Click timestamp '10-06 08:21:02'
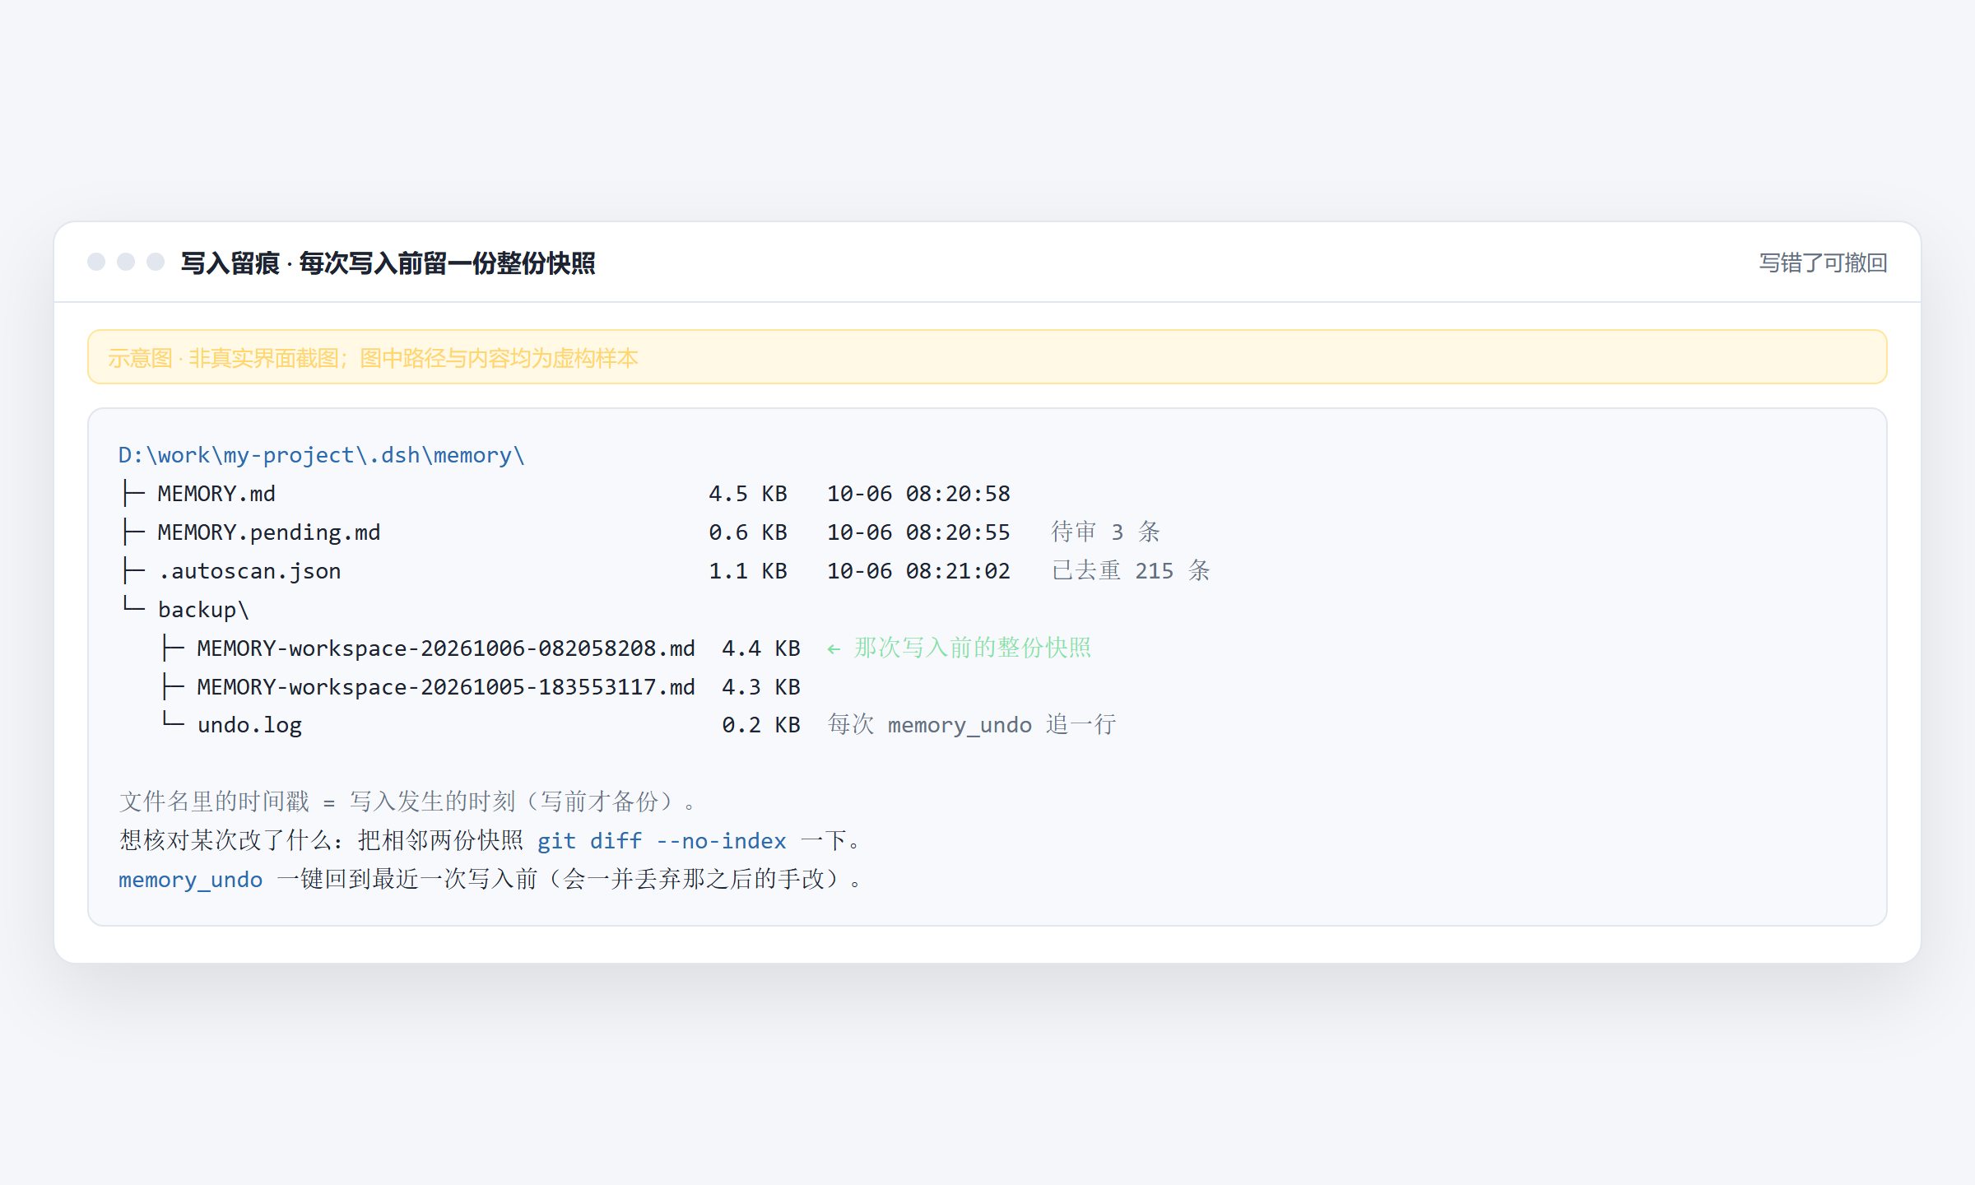Image resolution: width=1975 pixels, height=1185 pixels. point(918,571)
